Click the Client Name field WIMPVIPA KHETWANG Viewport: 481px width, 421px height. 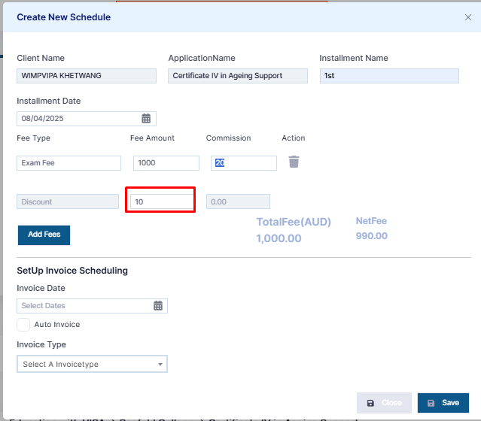coord(87,76)
